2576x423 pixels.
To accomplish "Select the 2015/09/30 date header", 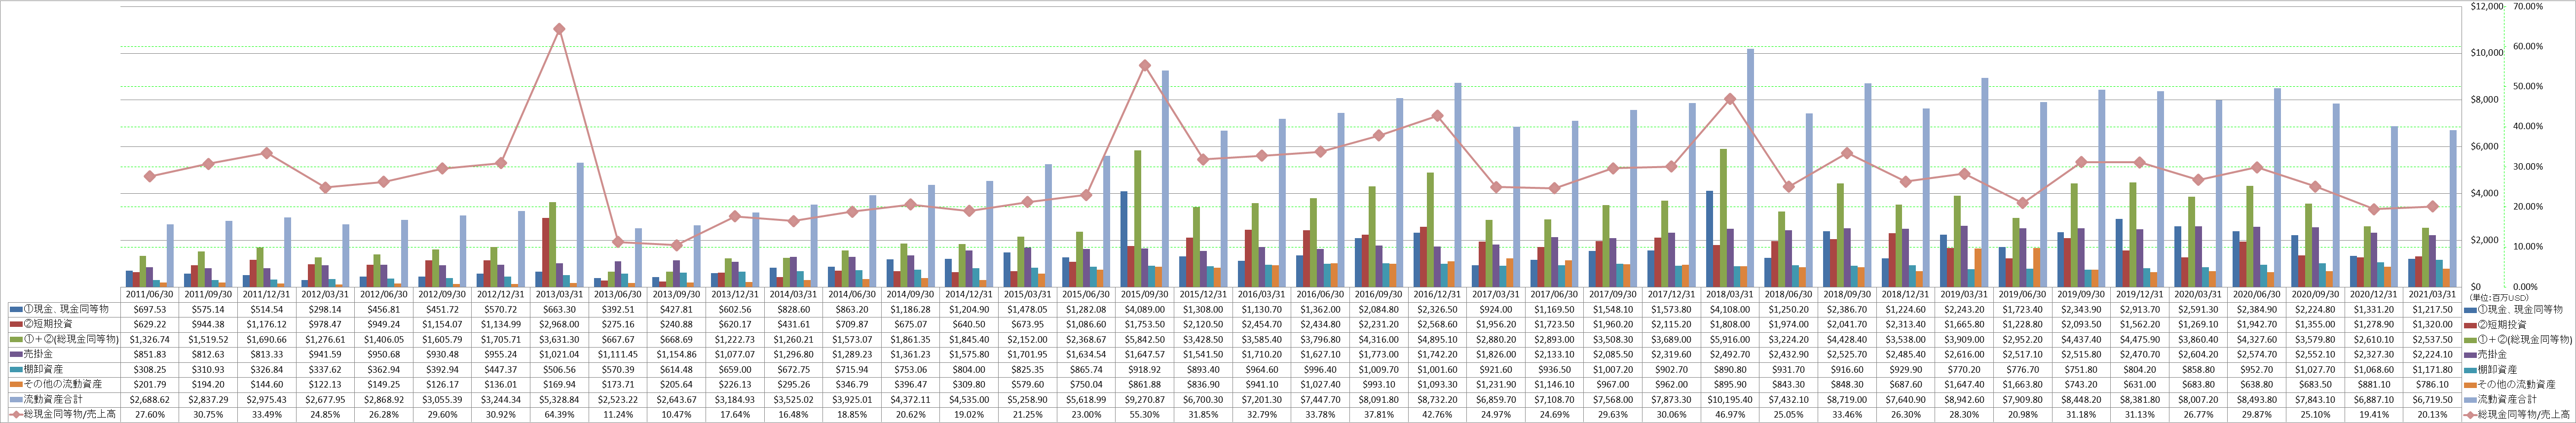I will [x=1145, y=295].
